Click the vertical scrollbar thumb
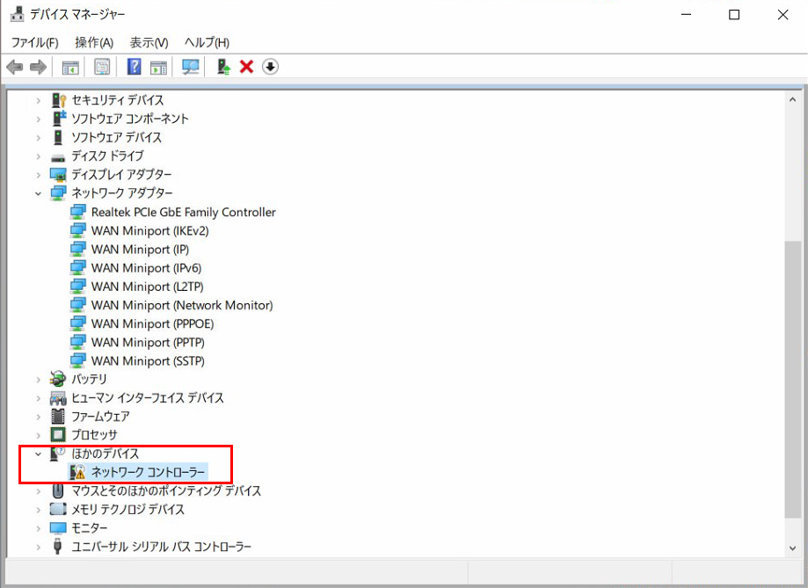The height and width of the screenshot is (588, 808). pos(792,379)
